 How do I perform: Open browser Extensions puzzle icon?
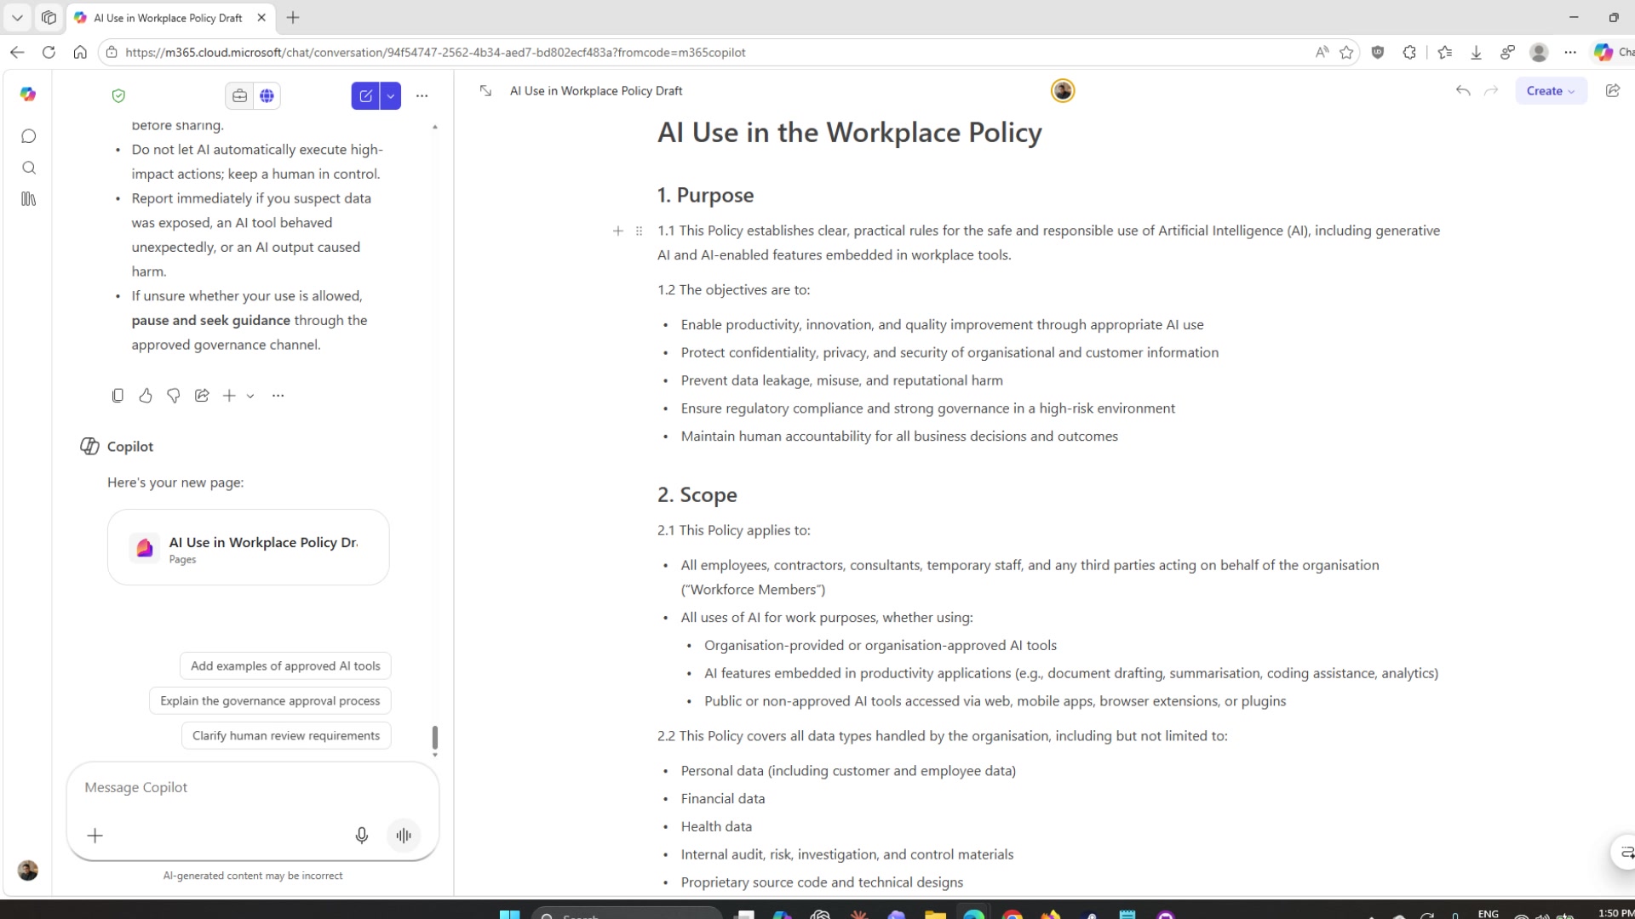click(x=1409, y=53)
